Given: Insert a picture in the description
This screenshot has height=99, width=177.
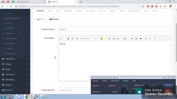Looking at the screenshot, I should 136,38.
